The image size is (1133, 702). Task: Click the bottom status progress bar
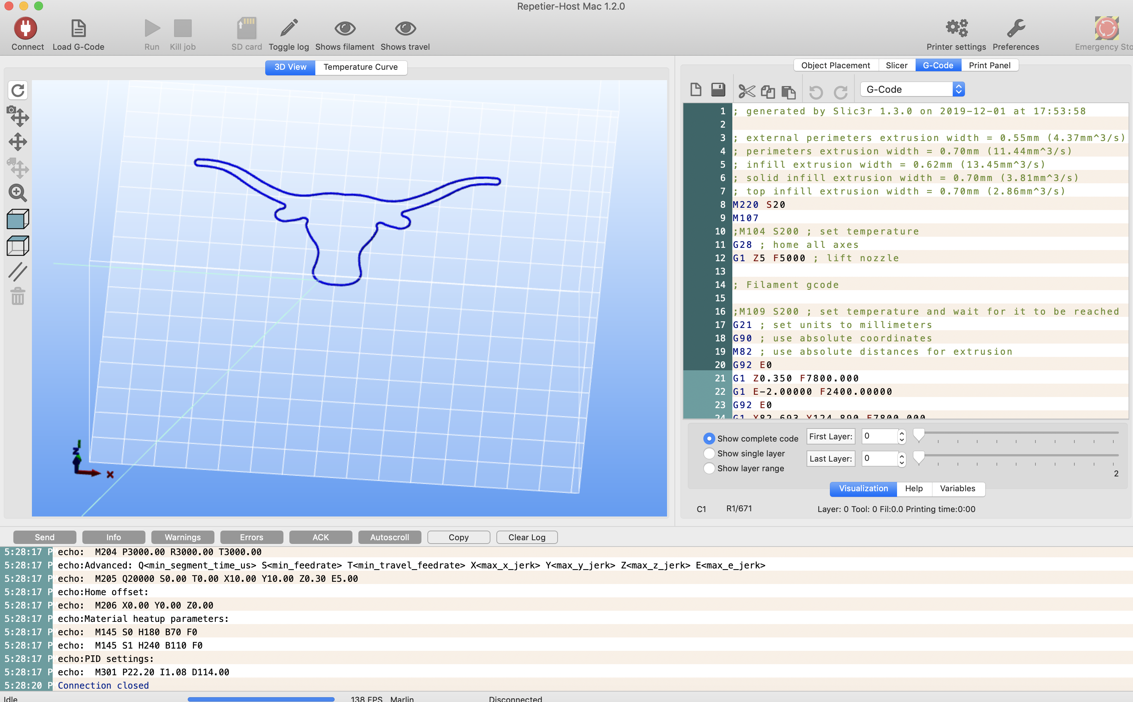(x=261, y=698)
